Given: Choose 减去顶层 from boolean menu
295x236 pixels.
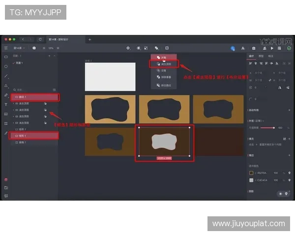Looking at the screenshot, I should tap(165, 64).
